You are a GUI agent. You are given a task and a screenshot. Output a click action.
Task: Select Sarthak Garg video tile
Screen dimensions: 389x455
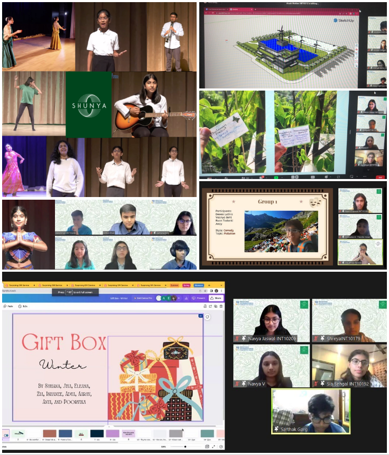point(310,412)
